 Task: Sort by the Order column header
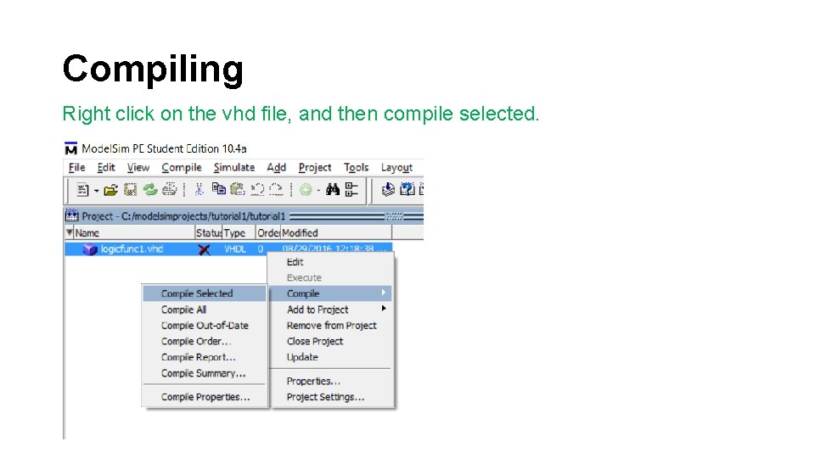(268, 232)
